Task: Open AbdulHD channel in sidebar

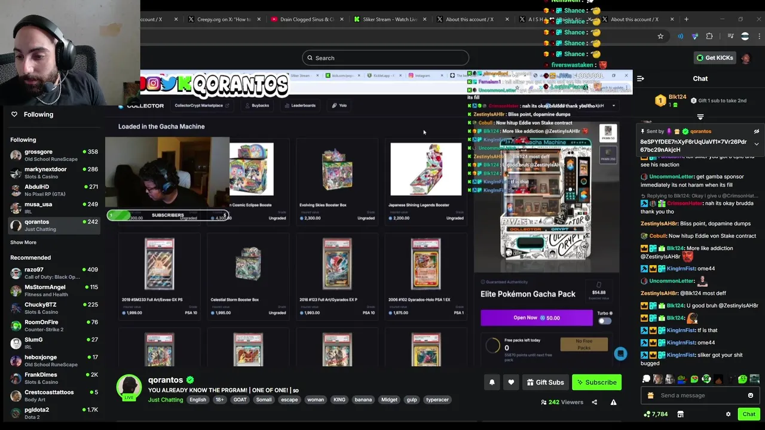Action: (x=54, y=190)
